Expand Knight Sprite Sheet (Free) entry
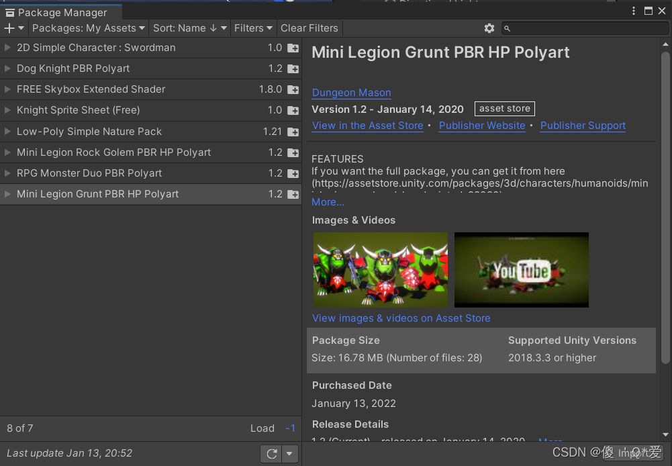The width and height of the screenshot is (672, 466). (x=7, y=110)
